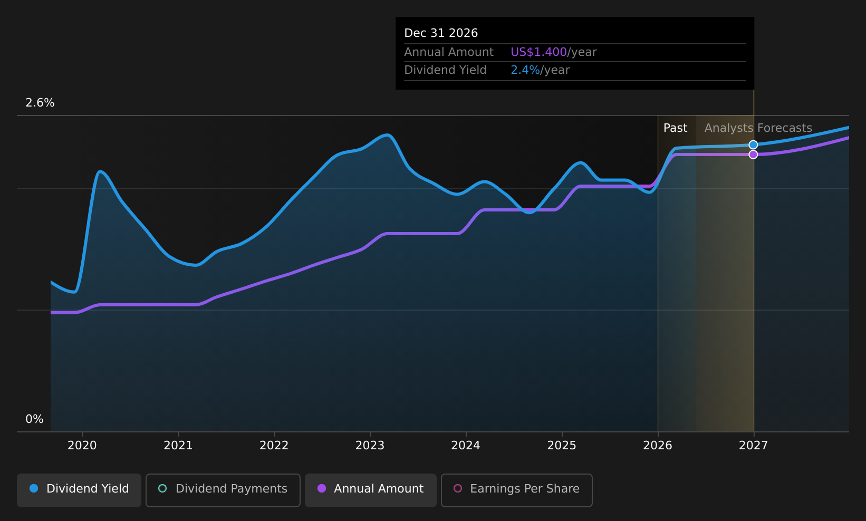Click the 2020 x-axis label

pyautogui.click(x=82, y=446)
